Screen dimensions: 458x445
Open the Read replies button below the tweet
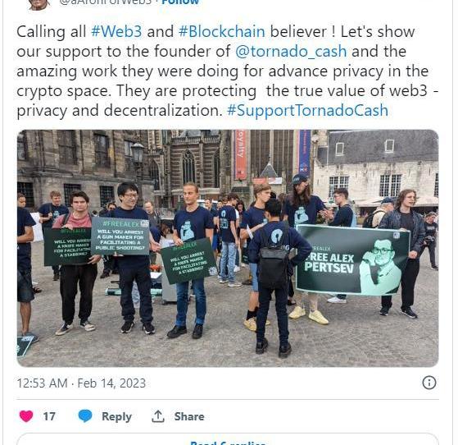pos(228,439)
